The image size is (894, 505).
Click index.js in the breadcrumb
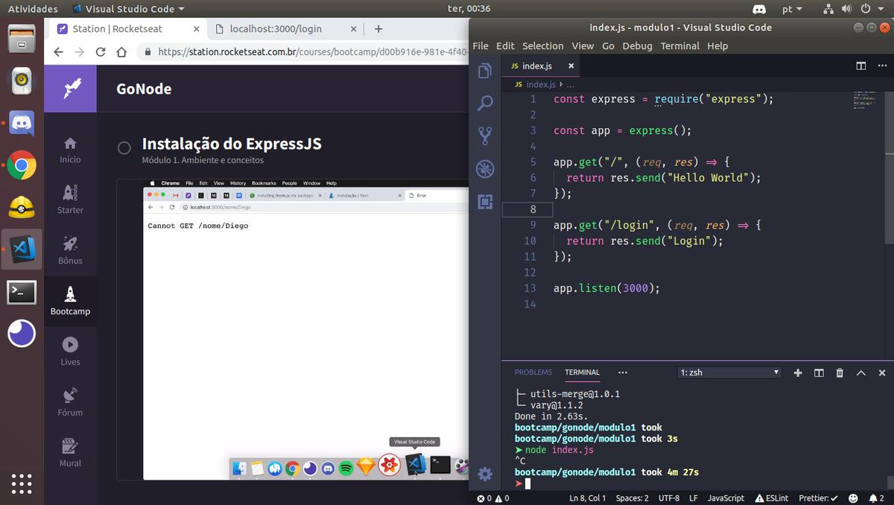[541, 85]
